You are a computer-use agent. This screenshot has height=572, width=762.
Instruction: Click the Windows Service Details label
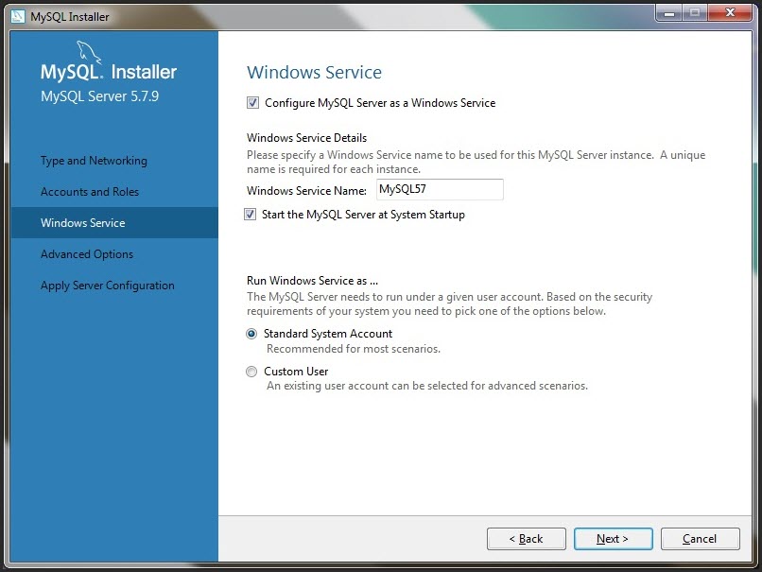point(306,138)
